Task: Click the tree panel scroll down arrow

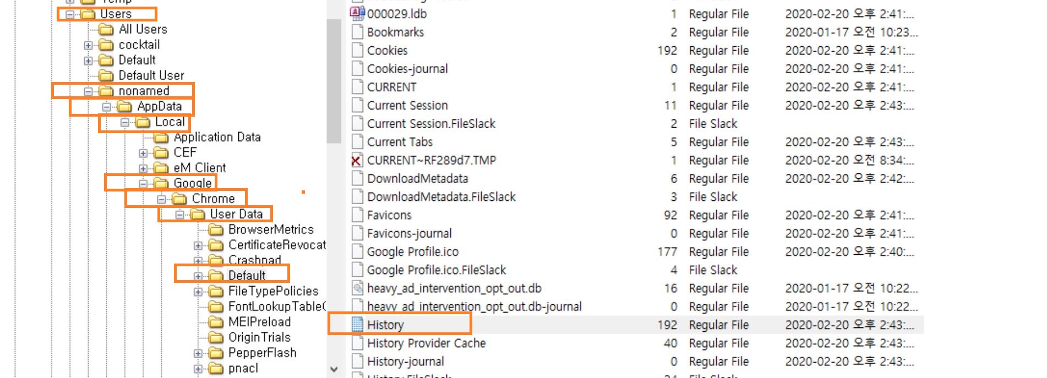Action: click(334, 369)
